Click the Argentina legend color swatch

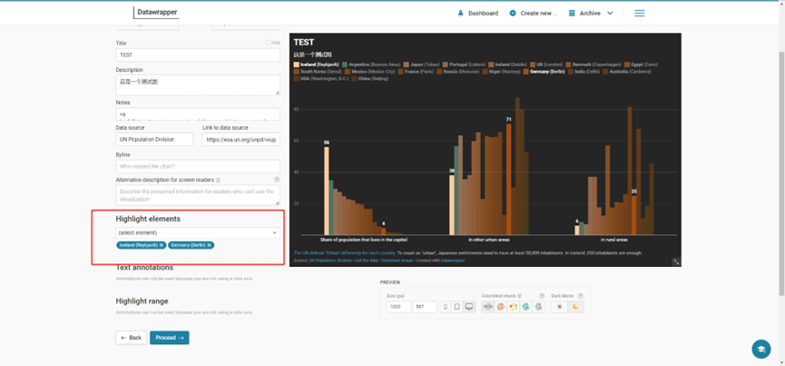point(346,64)
